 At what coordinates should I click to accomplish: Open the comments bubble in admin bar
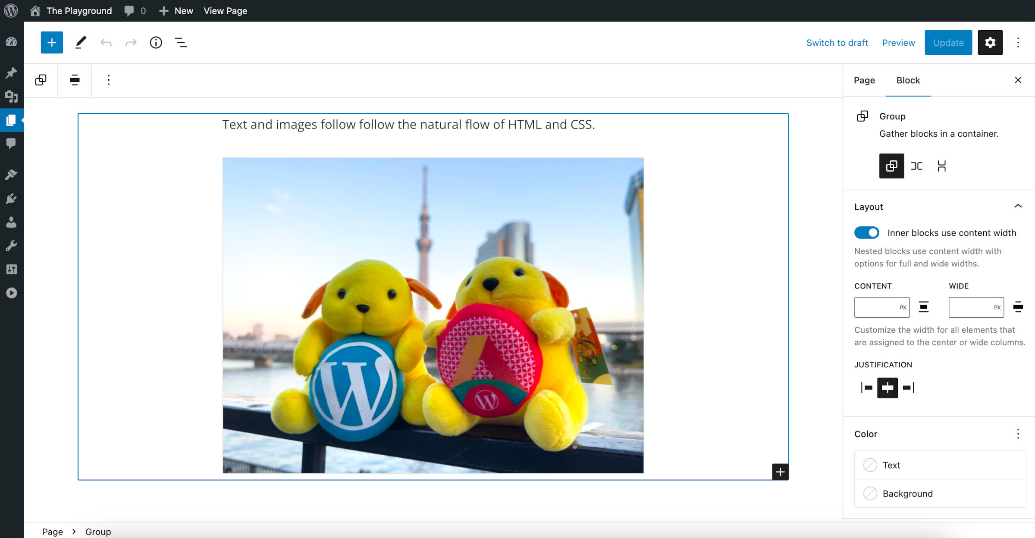135,11
